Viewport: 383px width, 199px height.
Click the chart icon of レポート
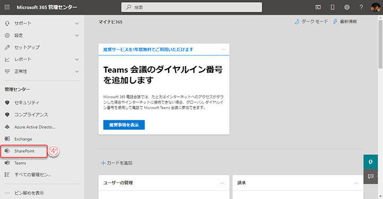point(7,59)
